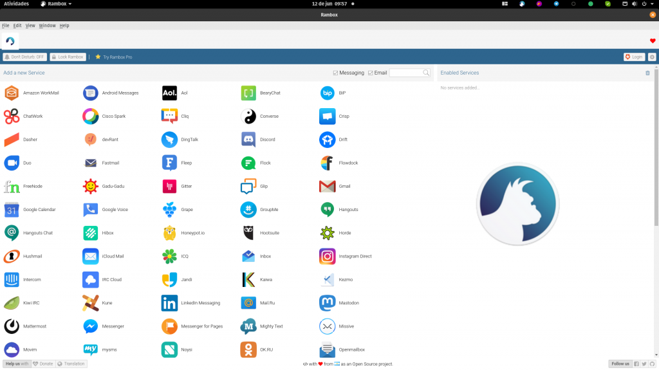Choose Messenger for Pages service

(192, 326)
